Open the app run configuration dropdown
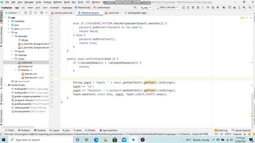Image resolution: width=255 pixels, height=143 pixels. pos(146,8)
